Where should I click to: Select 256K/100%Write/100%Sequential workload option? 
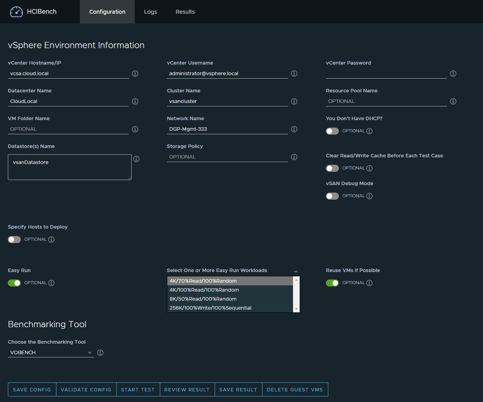coord(210,308)
